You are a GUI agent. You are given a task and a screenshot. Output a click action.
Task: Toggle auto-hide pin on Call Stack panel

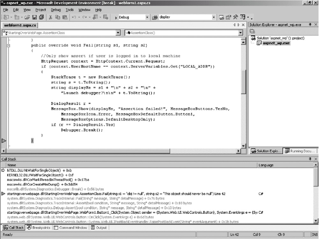(310, 159)
